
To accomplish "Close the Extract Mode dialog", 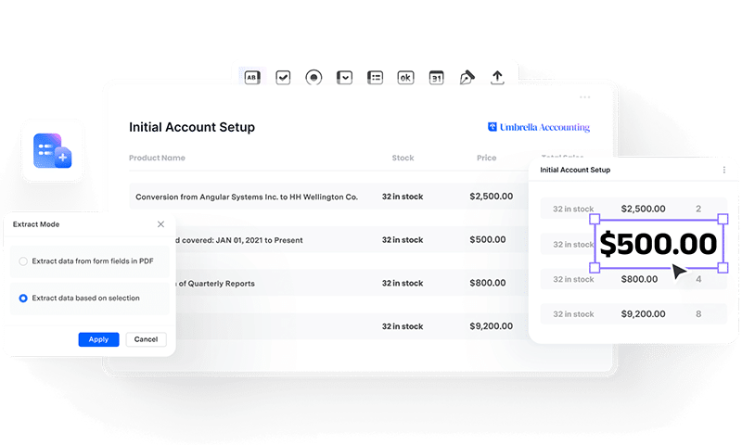I will click(160, 224).
